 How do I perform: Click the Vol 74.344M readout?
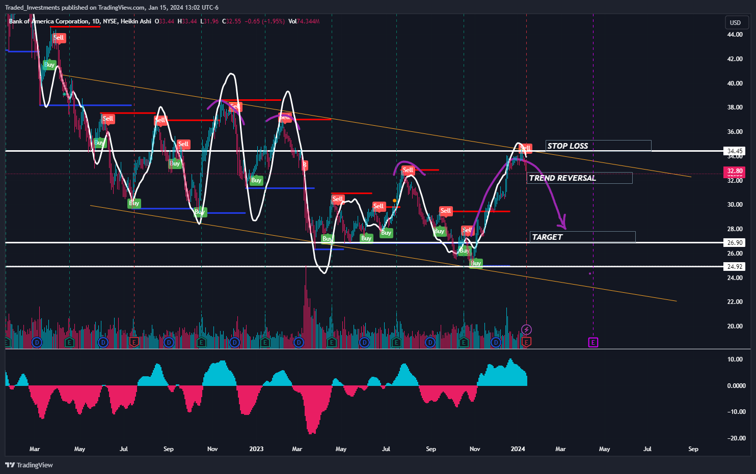coord(304,21)
